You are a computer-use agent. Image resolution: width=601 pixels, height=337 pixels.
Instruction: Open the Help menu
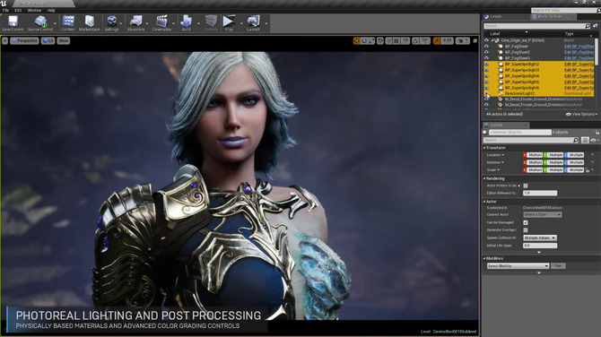(x=51, y=11)
